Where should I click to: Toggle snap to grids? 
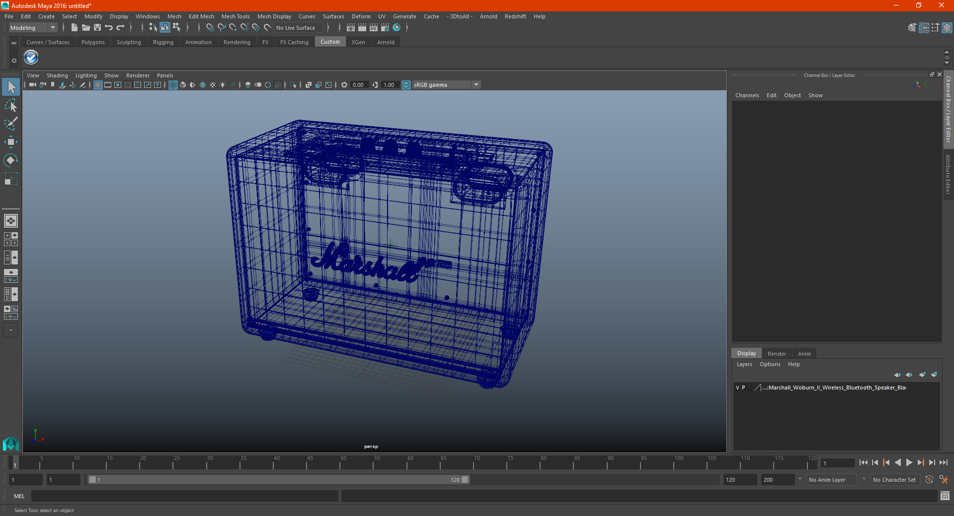coord(210,28)
